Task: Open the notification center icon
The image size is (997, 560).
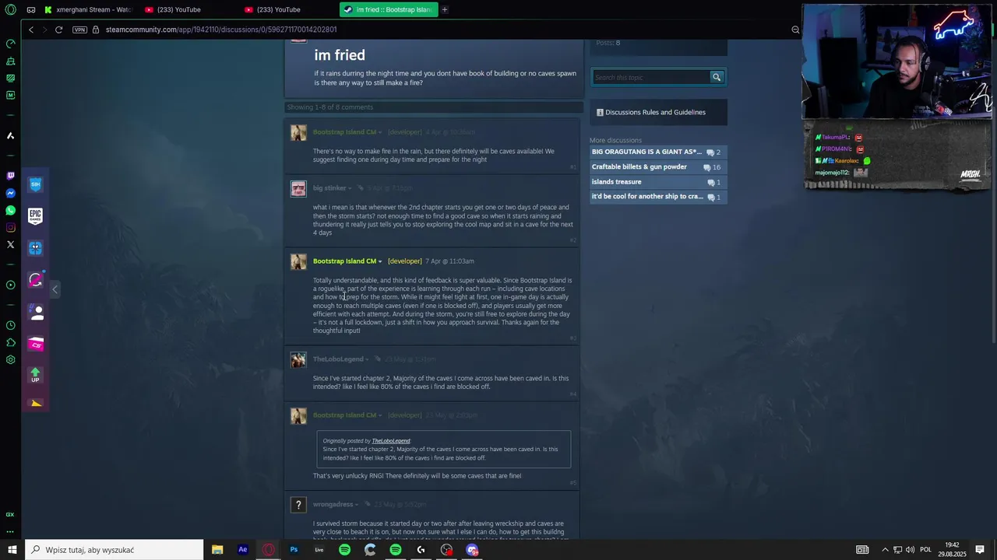Action: point(980,550)
